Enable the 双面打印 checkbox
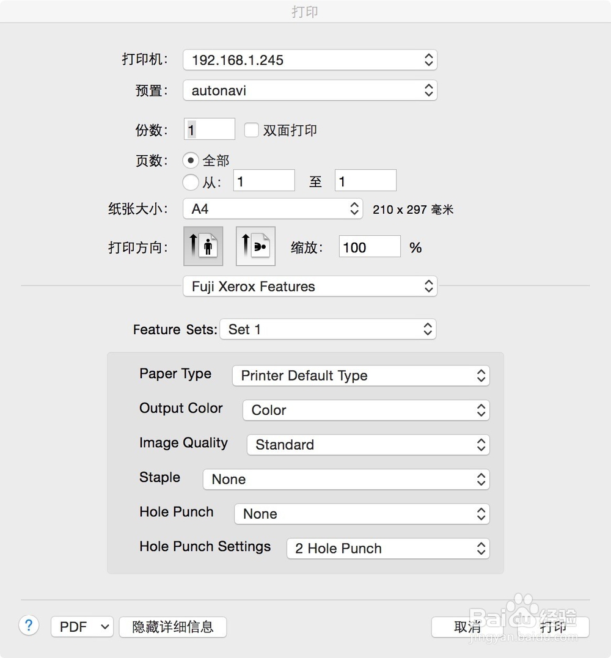This screenshot has width=611, height=658. [251, 130]
